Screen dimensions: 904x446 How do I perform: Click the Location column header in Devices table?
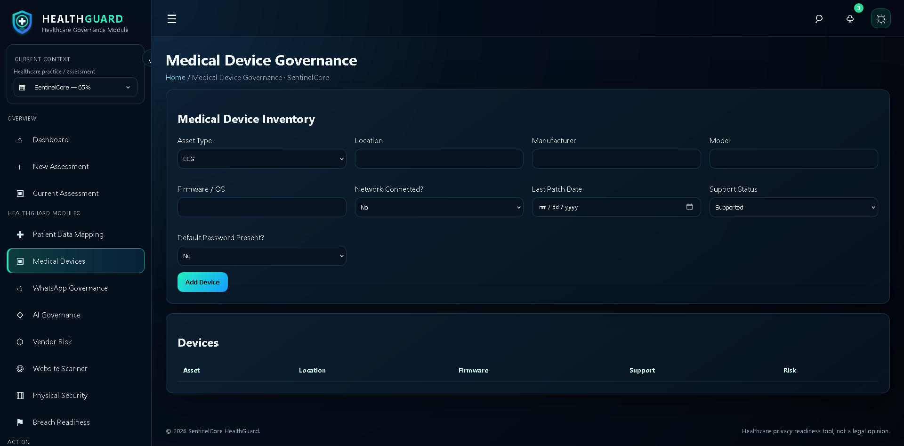(312, 370)
